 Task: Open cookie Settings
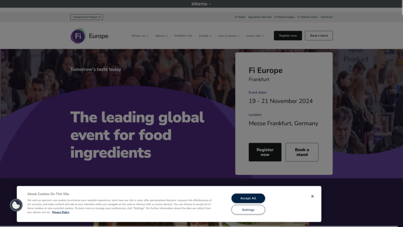coord(248,210)
